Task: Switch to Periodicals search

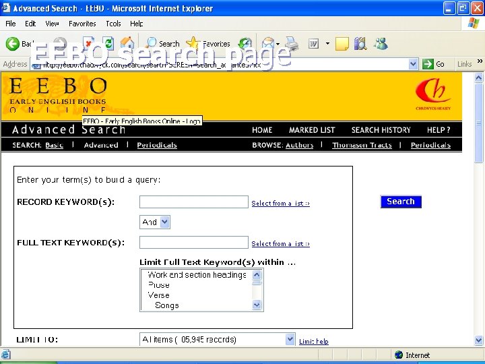Action: 157,145
